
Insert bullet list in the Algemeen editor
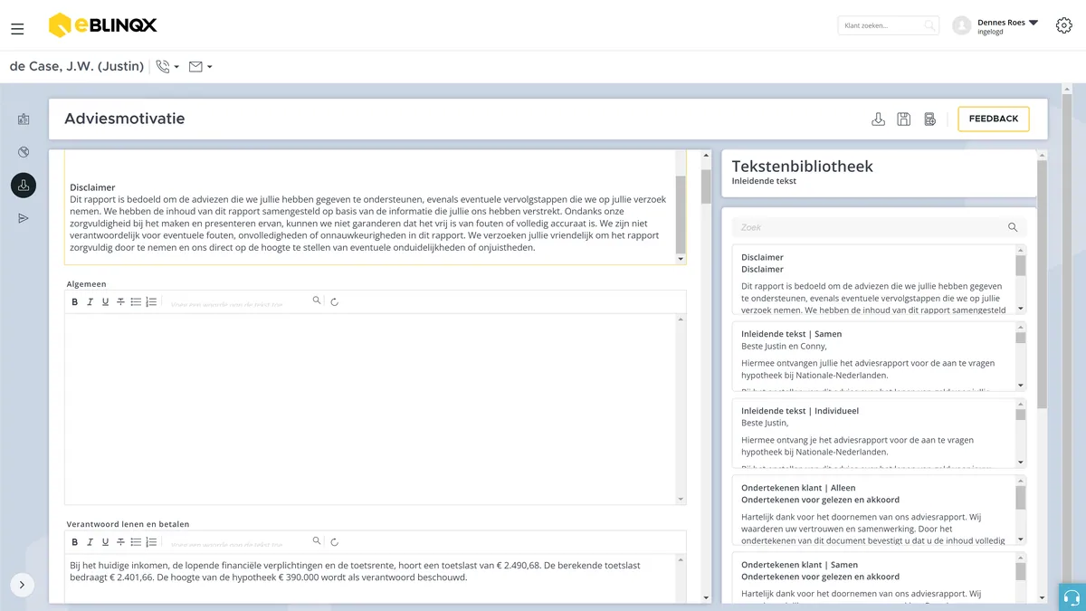136,301
